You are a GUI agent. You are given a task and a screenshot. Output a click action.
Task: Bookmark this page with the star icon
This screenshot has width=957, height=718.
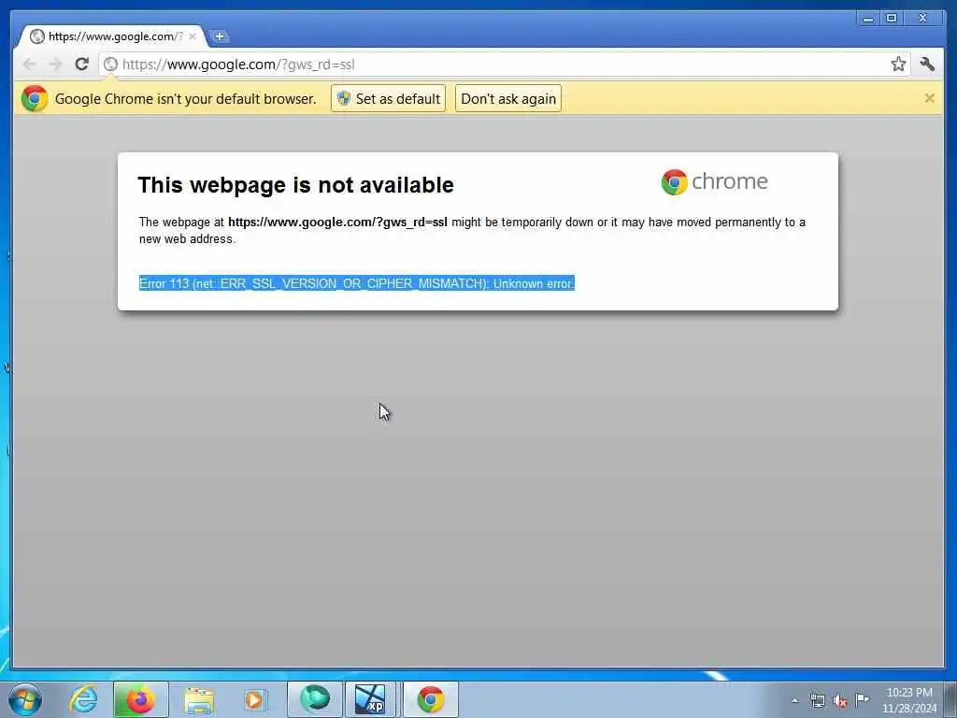click(898, 65)
